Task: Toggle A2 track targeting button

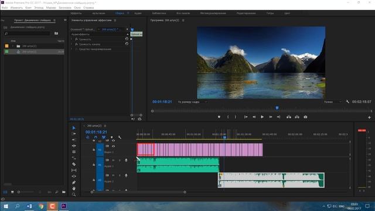Action: point(100,180)
